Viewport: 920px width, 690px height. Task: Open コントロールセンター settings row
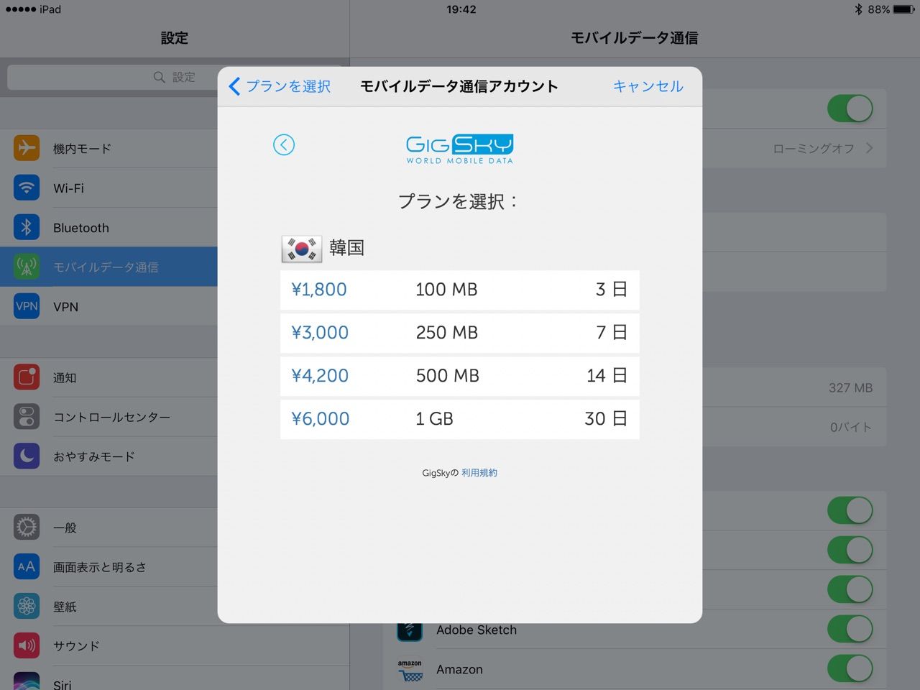(x=109, y=417)
